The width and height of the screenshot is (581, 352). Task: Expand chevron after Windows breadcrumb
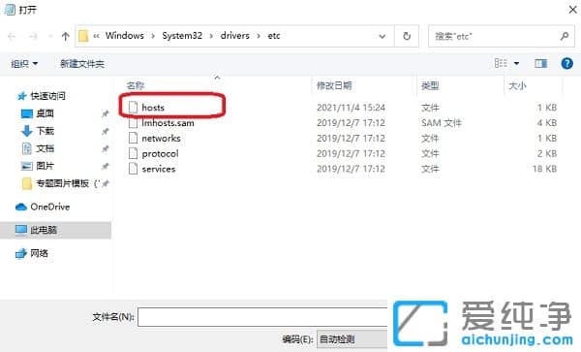pos(153,36)
